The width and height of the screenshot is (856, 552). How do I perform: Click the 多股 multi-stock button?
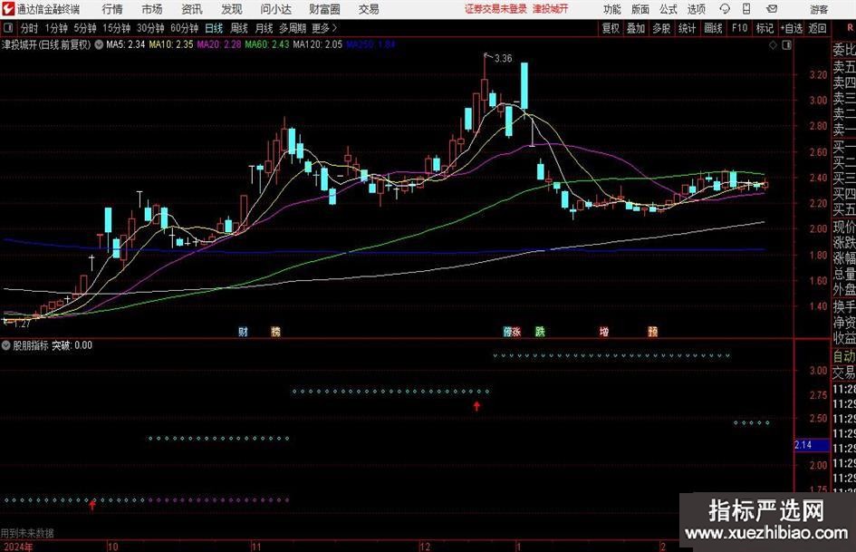click(x=661, y=28)
